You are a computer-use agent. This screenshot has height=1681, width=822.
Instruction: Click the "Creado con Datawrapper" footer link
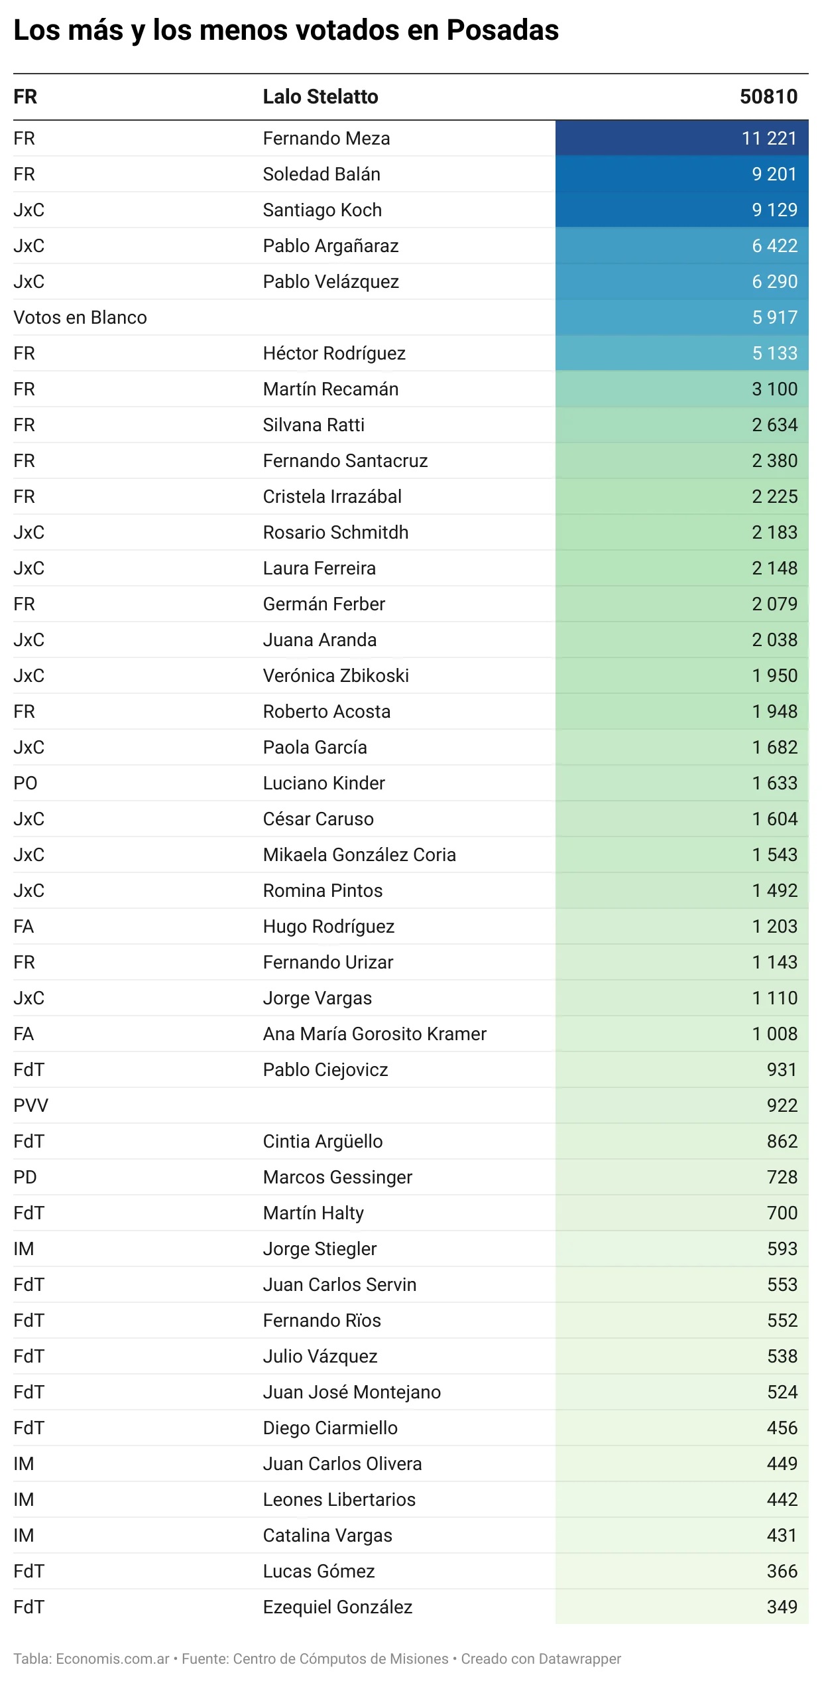point(541,1658)
